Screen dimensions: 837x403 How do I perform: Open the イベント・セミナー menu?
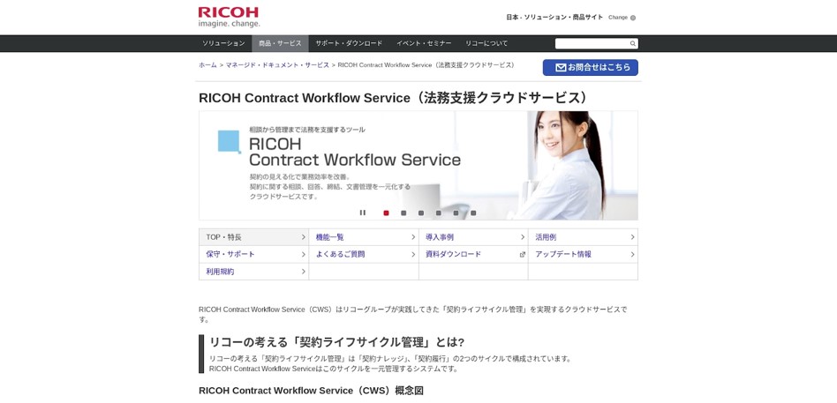pos(424,44)
